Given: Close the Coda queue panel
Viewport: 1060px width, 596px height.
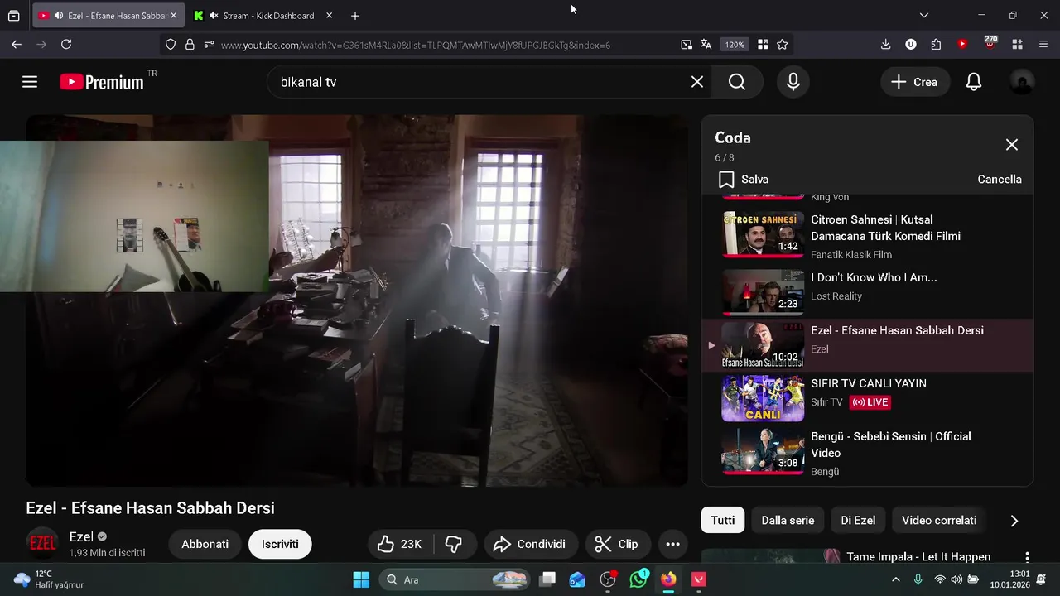Looking at the screenshot, I should pos(1012,145).
